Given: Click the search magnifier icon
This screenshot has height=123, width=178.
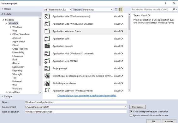Looking at the screenshot, I should coord(174,9).
